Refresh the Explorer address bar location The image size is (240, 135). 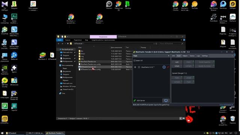click(156, 43)
